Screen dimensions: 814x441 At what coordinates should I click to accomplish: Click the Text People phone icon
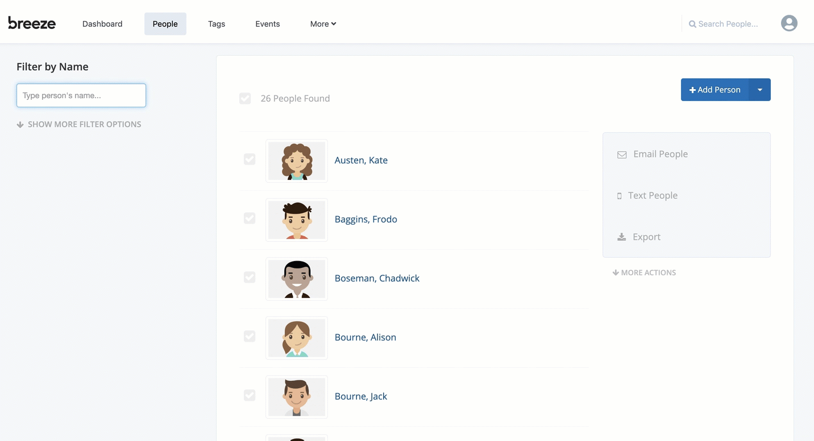click(620, 196)
